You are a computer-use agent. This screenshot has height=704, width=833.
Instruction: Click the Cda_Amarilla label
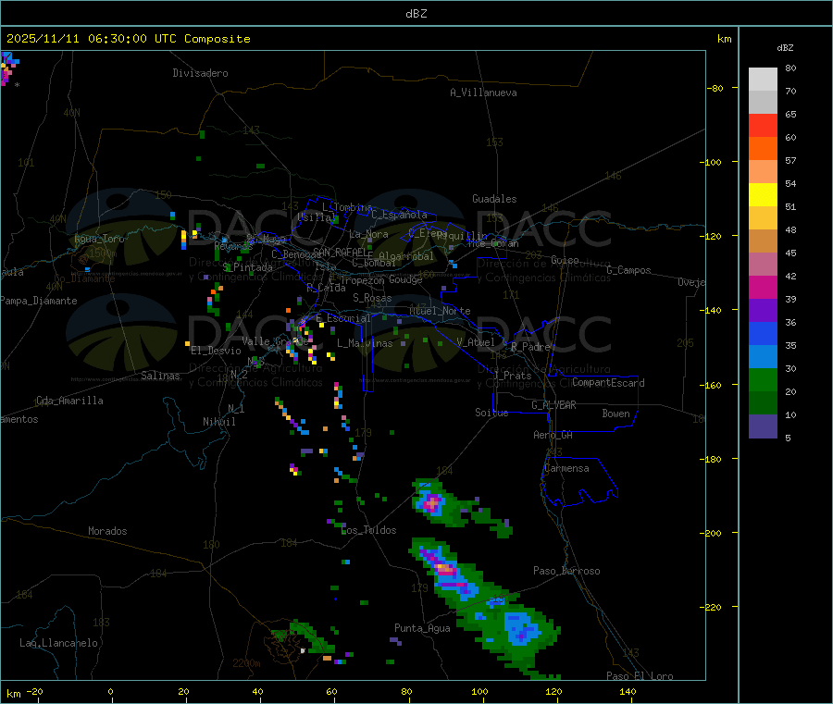tap(69, 401)
